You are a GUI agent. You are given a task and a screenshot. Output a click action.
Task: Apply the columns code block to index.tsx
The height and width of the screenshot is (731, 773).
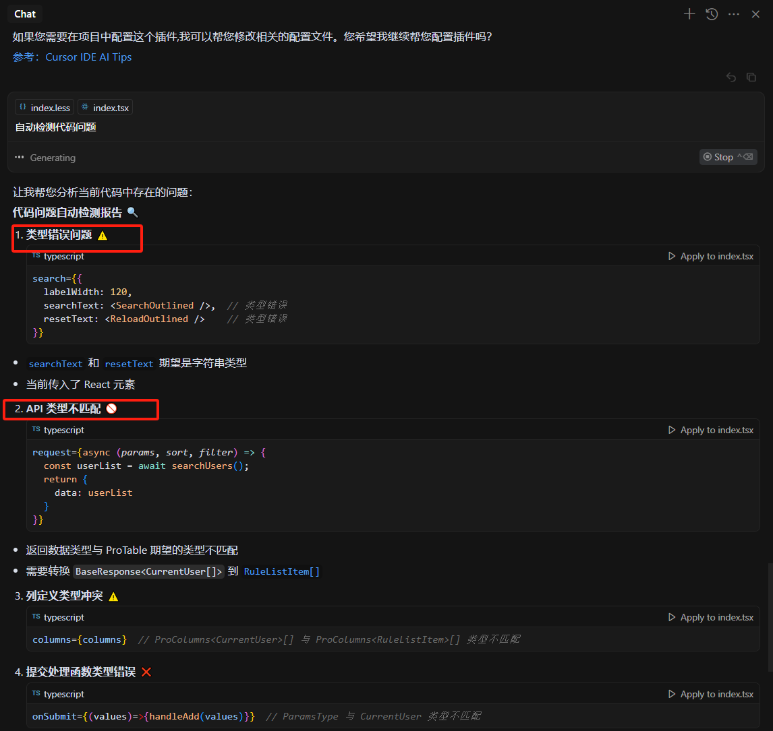[711, 617]
